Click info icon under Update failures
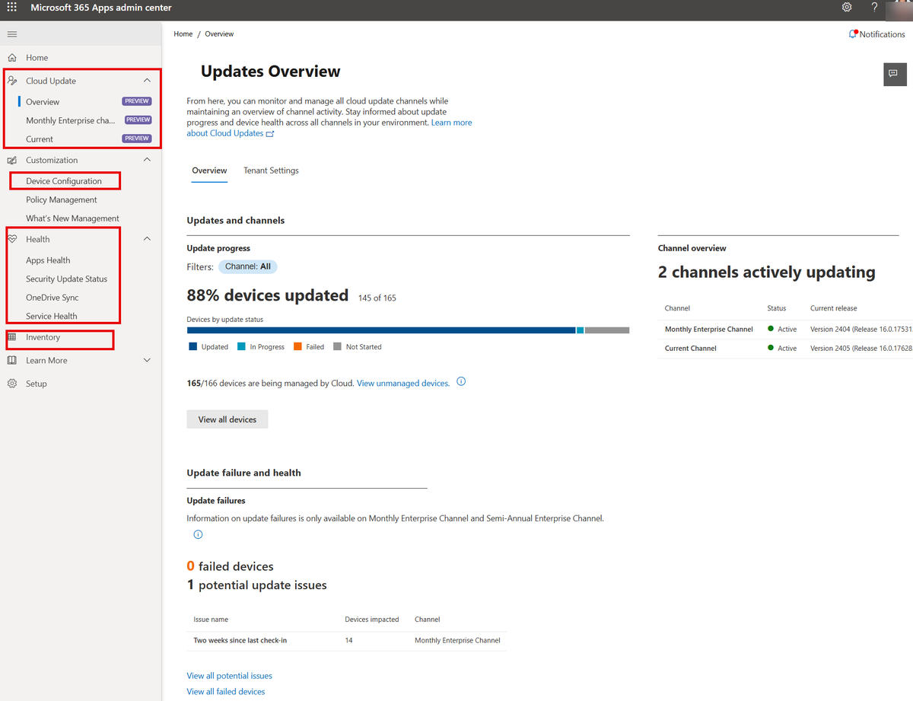The width and height of the screenshot is (913, 701). [x=198, y=534]
